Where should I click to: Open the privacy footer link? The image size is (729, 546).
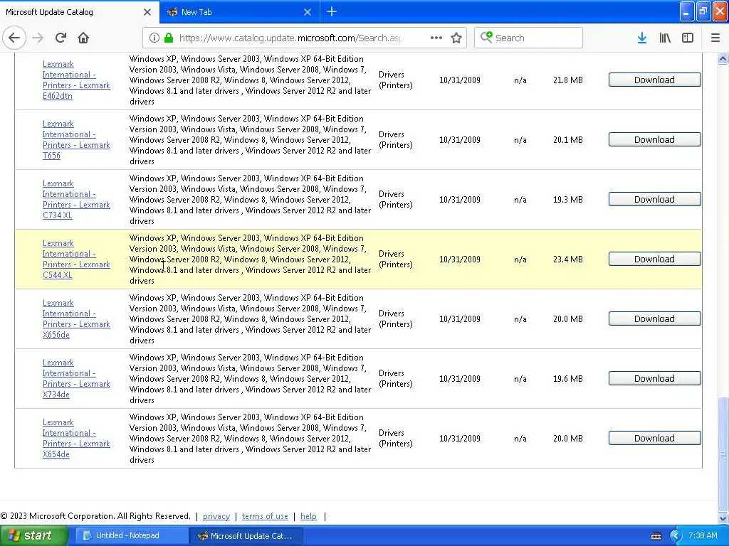[x=216, y=516]
